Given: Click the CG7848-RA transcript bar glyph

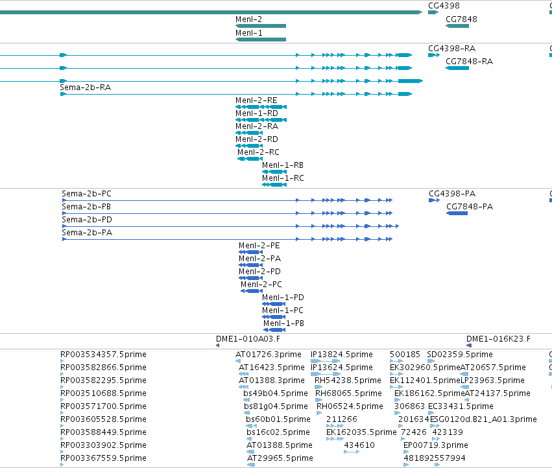Looking at the screenshot, I should click(457, 68).
